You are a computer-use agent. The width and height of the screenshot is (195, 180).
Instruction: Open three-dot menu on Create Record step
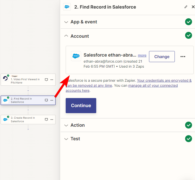(x=52, y=119)
